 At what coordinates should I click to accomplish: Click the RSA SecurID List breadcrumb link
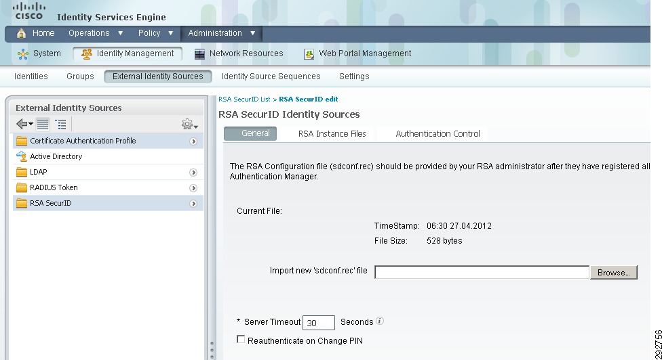pyautogui.click(x=244, y=99)
